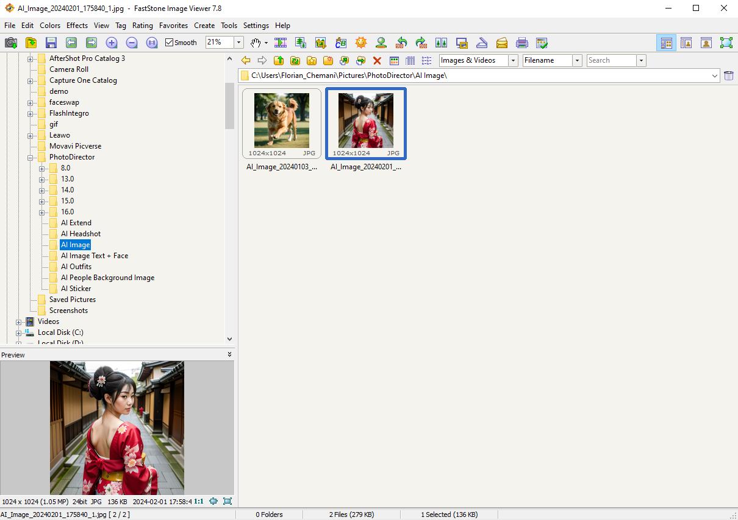Email the selected image
This screenshot has height=520, width=738.
tap(502, 43)
